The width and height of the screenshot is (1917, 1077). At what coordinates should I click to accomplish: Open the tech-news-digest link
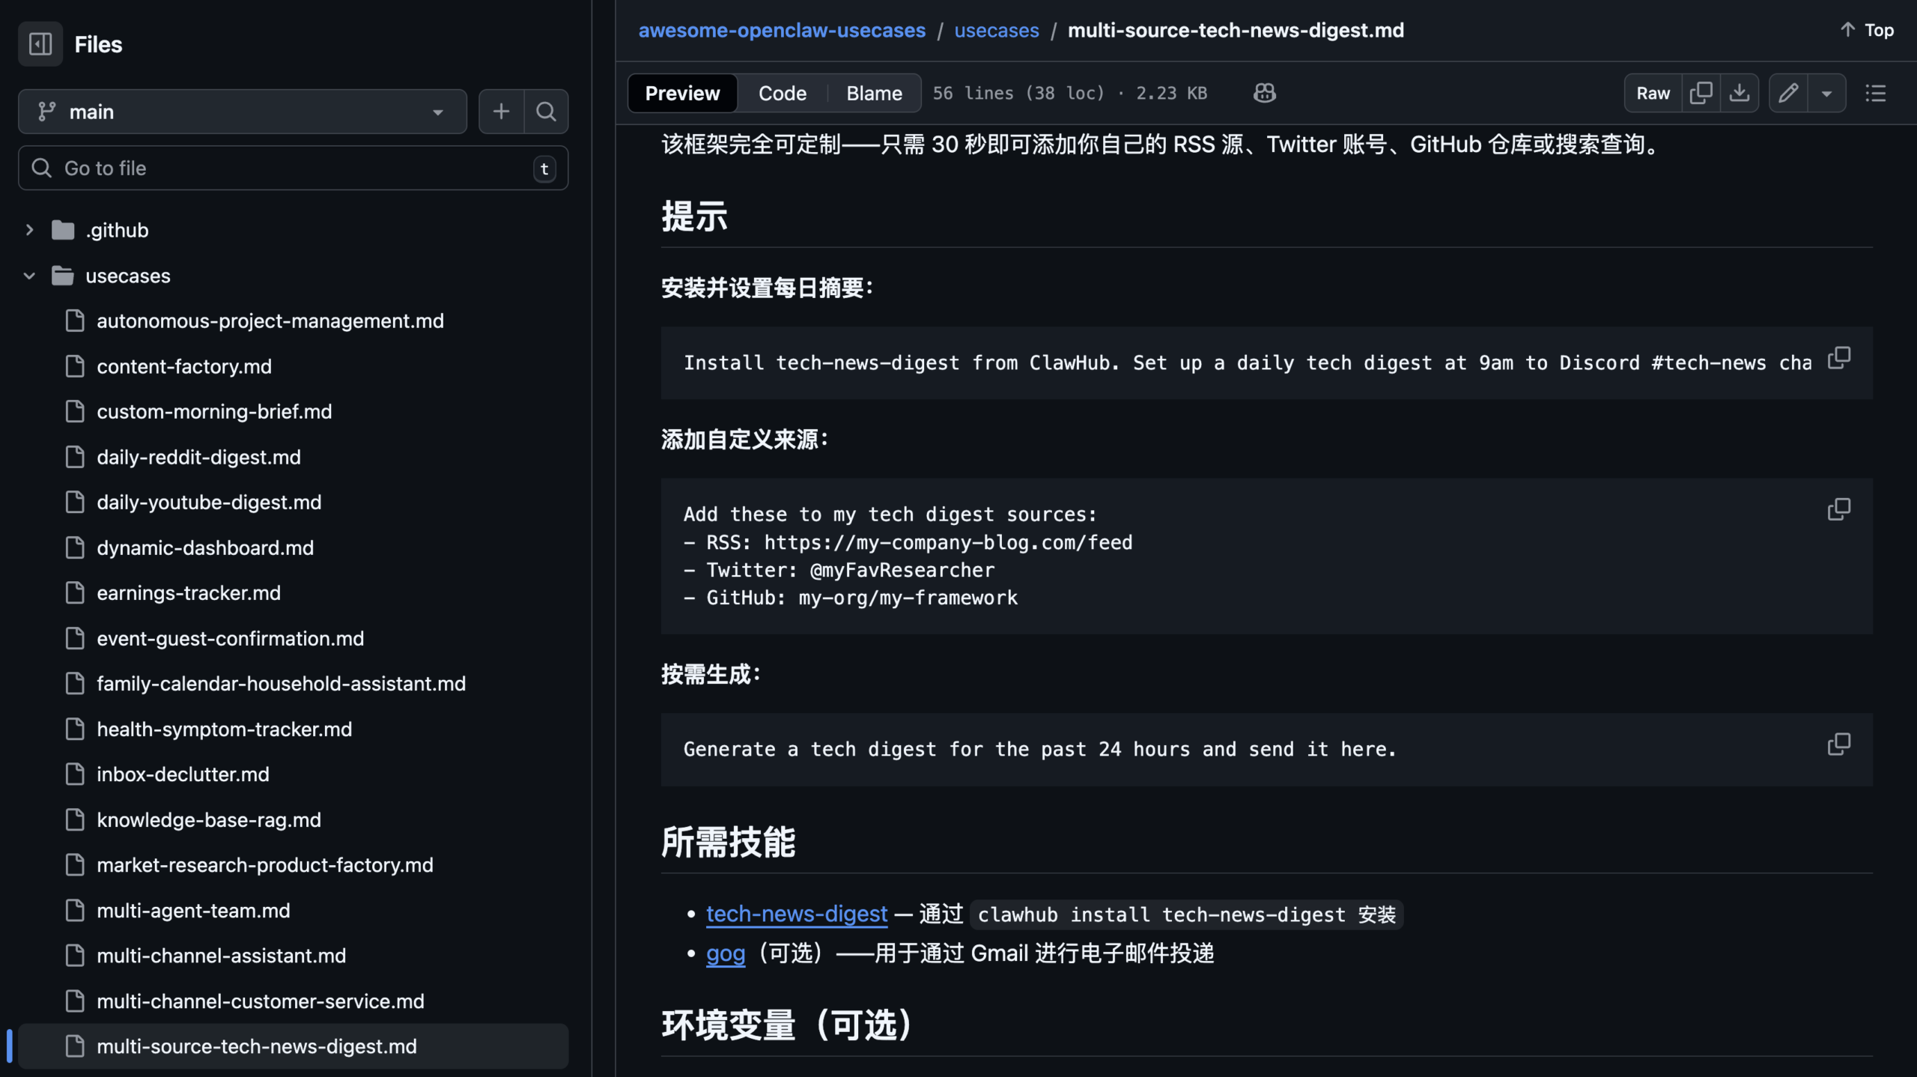click(796, 914)
